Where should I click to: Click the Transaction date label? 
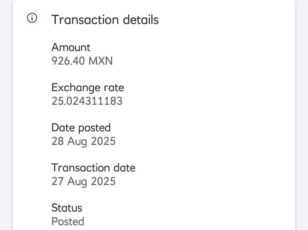pyautogui.click(x=93, y=168)
